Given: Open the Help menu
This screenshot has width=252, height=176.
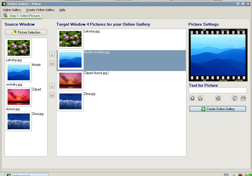Looking at the screenshot, I should [62, 10].
